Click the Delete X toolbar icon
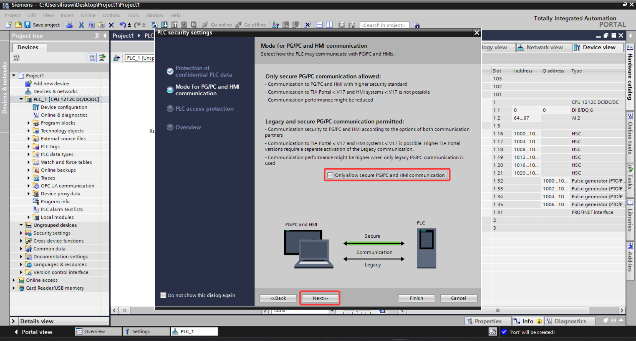Image resolution: width=636 pixels, height=341 pixels. [x=111, y=25]
